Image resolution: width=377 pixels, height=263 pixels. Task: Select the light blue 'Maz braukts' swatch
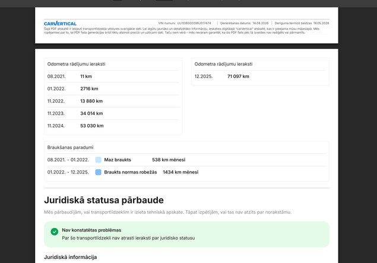pos(98,160)
